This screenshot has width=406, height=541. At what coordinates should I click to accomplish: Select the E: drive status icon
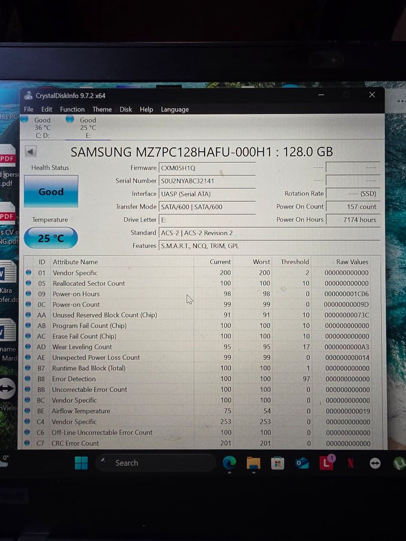point(70,120)
